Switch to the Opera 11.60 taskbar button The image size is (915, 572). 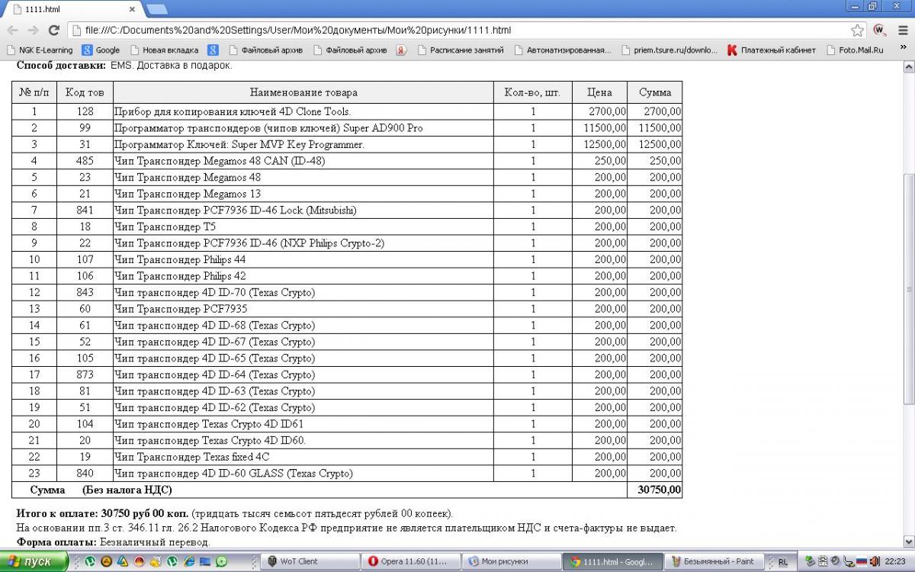[x=409, y=561]
